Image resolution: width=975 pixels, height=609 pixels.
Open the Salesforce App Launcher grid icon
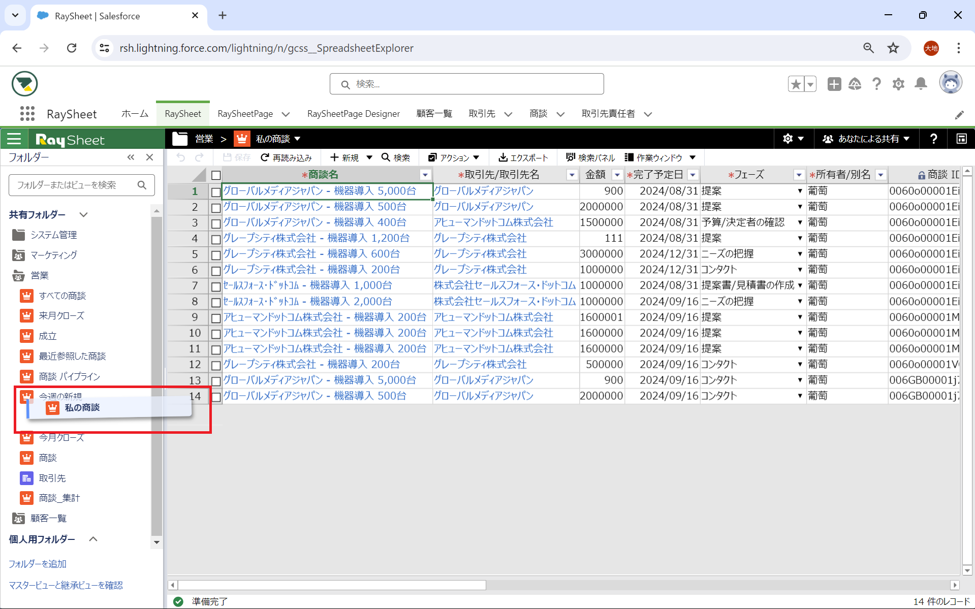pos(27,114)
